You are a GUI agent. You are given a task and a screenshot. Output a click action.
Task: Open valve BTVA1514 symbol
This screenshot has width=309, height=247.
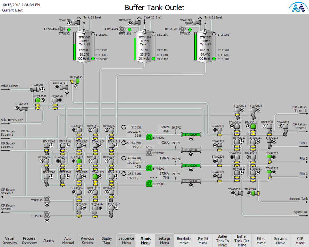point(75,81)
